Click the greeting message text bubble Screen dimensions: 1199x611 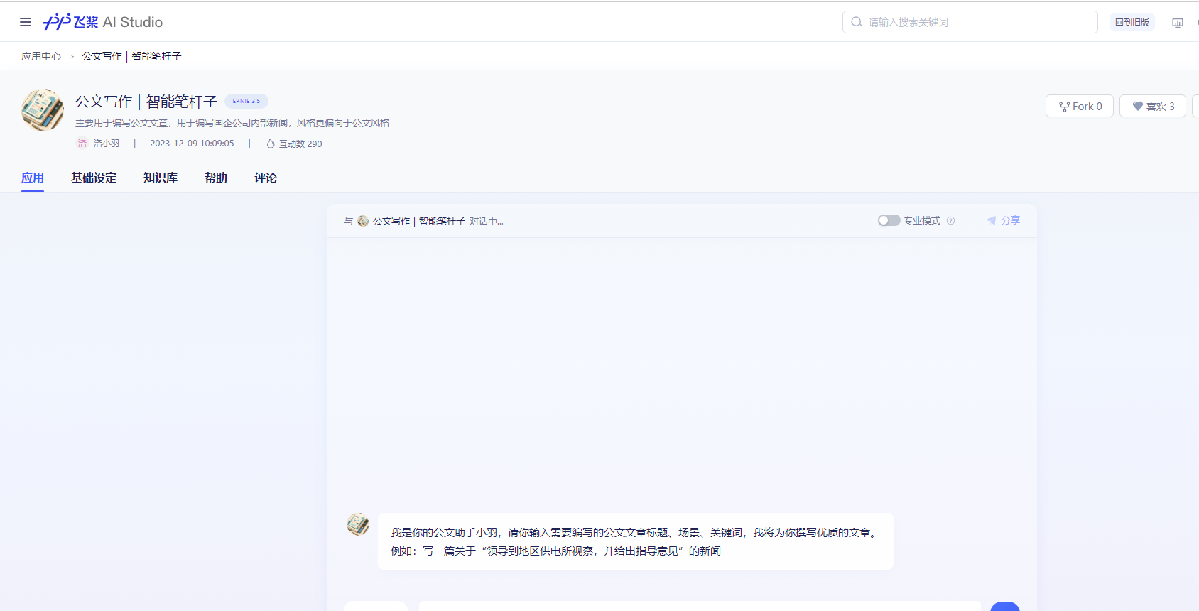tap(636, 541)
